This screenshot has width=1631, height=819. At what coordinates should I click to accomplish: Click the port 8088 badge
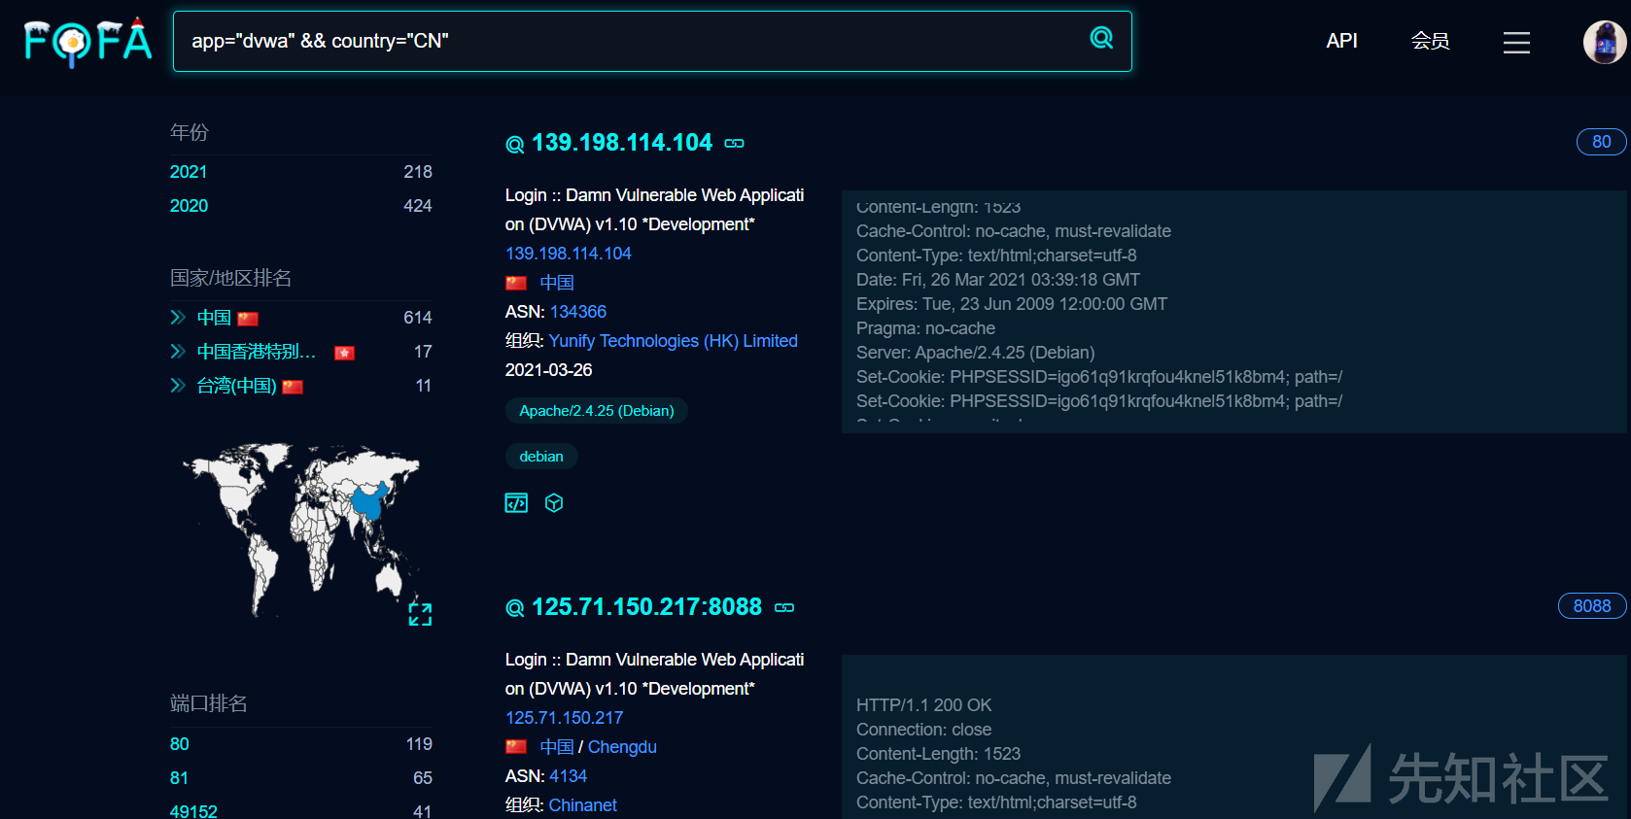(x=1592, y=606)
